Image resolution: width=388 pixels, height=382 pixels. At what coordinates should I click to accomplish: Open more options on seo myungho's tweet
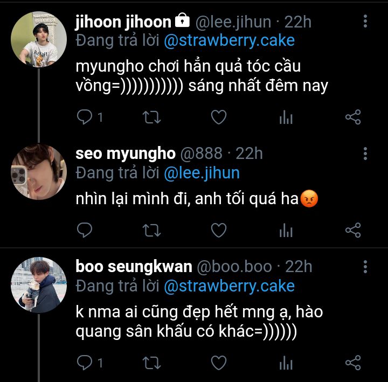365,154
